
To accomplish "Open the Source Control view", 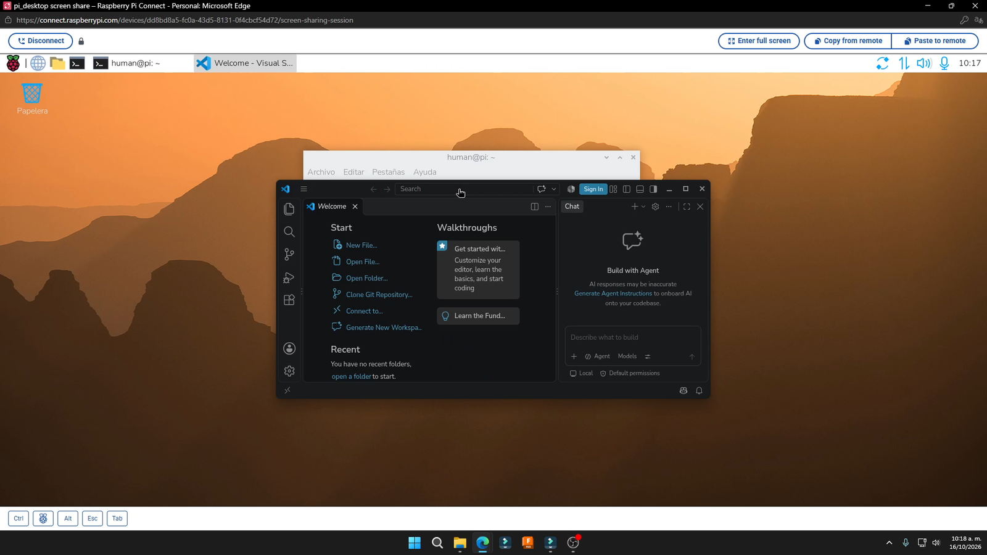I will pos(289,255).
